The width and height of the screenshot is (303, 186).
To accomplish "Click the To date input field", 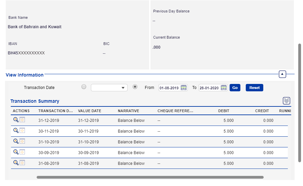I will (209, 88).
